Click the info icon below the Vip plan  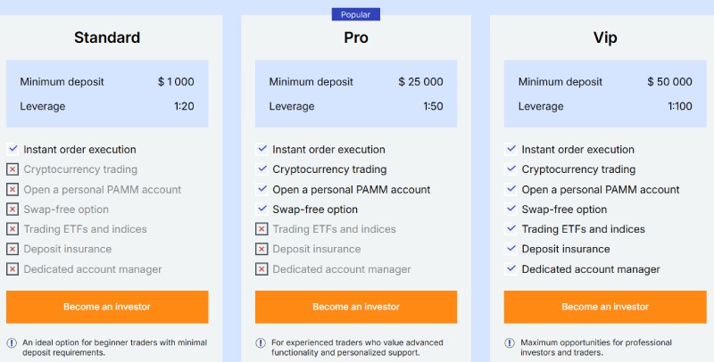[510, 342]
